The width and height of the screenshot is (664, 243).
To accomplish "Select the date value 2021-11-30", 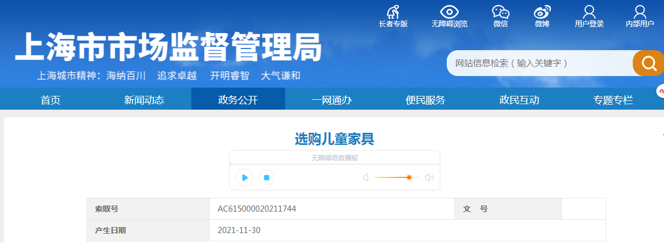I will [239, 230].
